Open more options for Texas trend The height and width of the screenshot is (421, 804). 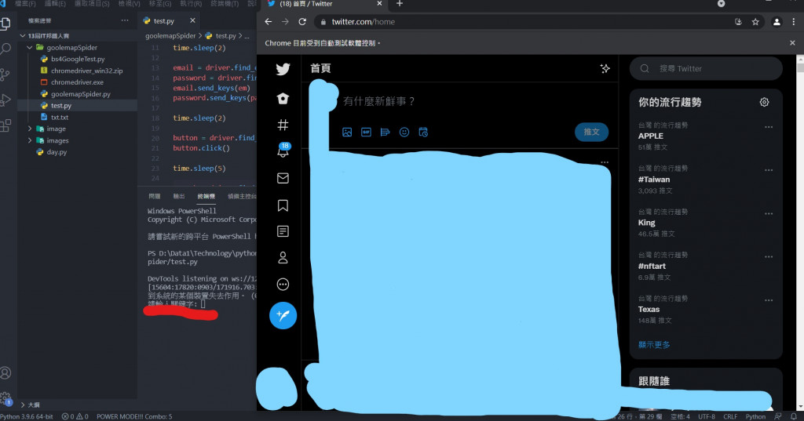tap(768, 300)
